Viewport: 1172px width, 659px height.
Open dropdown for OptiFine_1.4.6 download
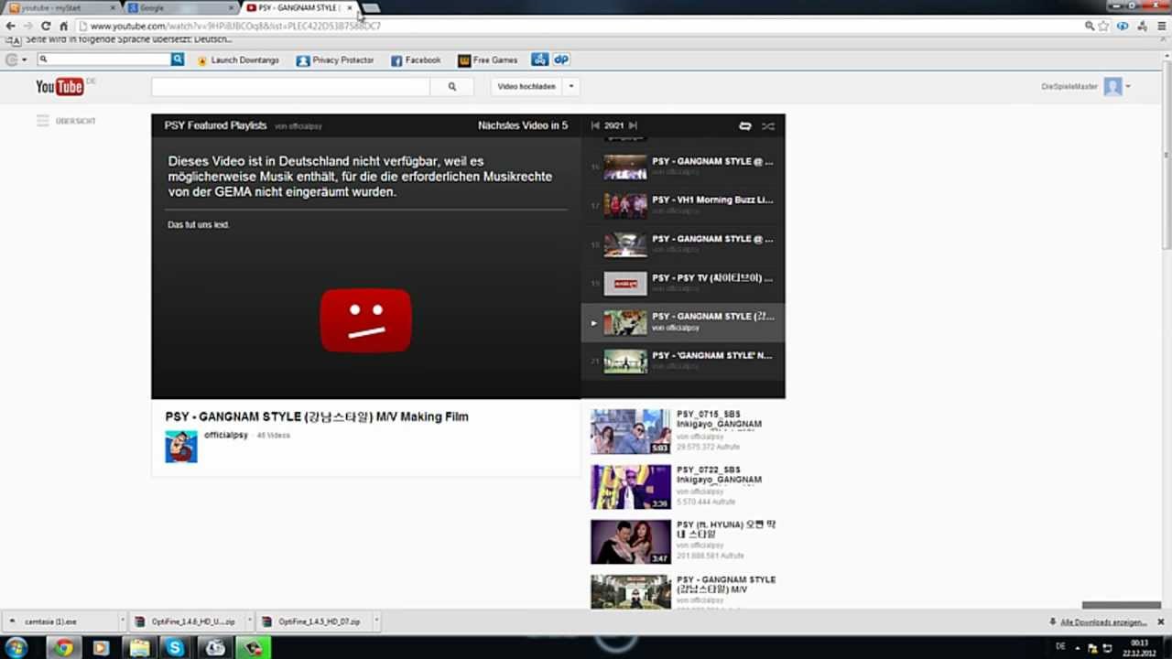tap(248, 621)
